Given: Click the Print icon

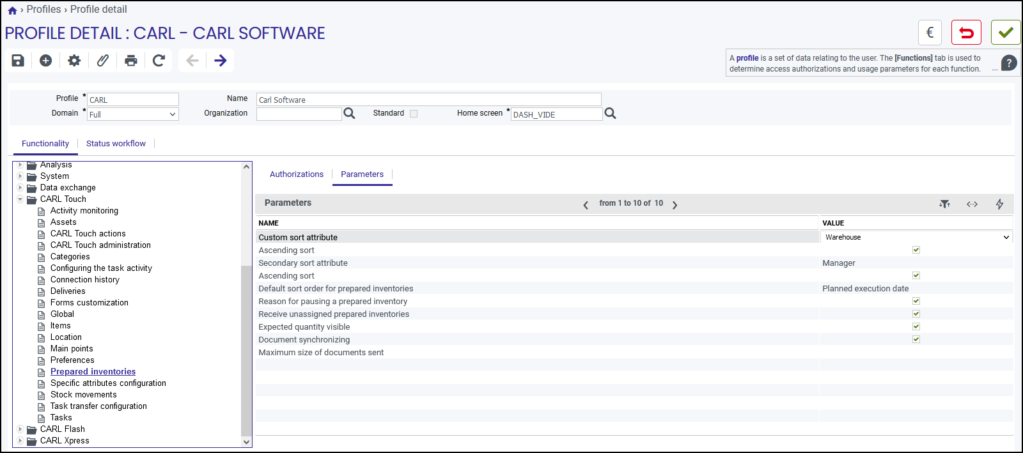Looking at the screenshot, I should pos(131,61).
